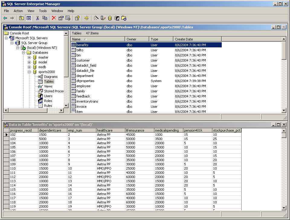The width and height of the screenshot is (290, 220).
Task: Expand the model database node
Action: (x=29, y=62)
